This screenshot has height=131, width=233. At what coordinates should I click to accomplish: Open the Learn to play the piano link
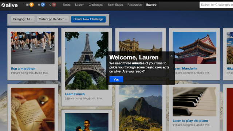pyautogui.click(x=190, y=121)
